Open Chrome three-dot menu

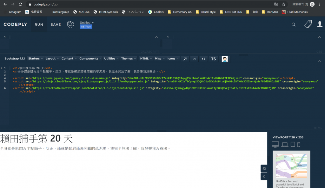(x=320, y=4)
